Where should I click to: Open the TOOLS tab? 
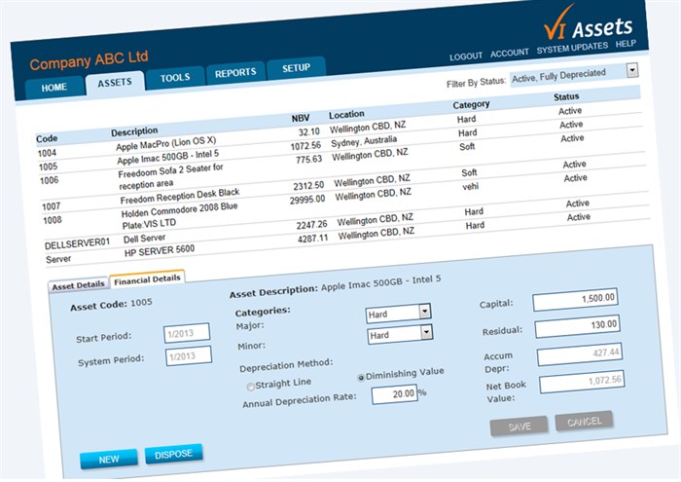tap(175, 78)
